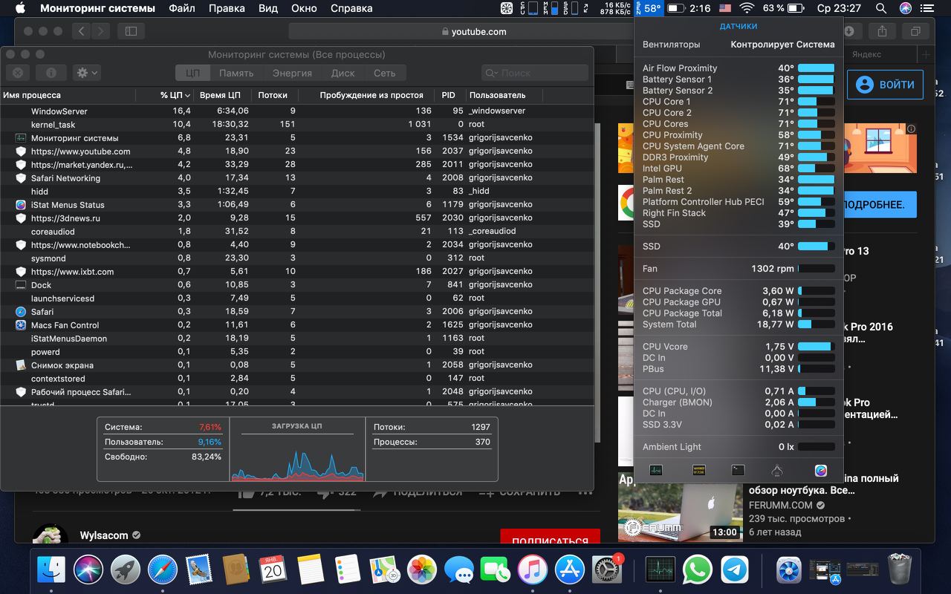This screenshot has height=594, width=951.
Task: Open Calendar in the Dock
Action: pyautogui.click(x=273, y=569)
